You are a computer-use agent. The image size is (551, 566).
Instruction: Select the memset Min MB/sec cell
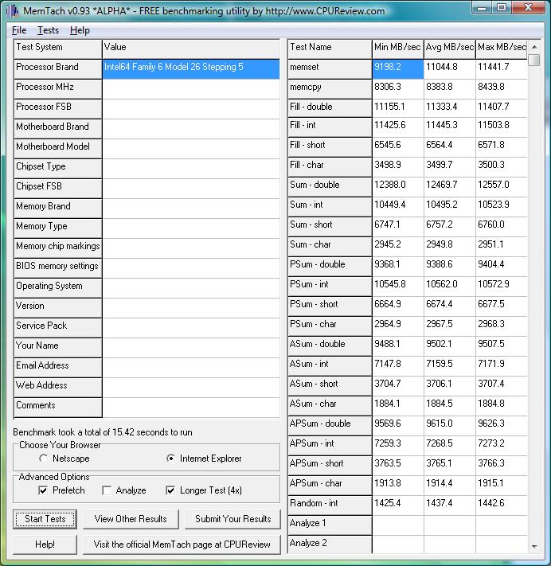point(397,68)
